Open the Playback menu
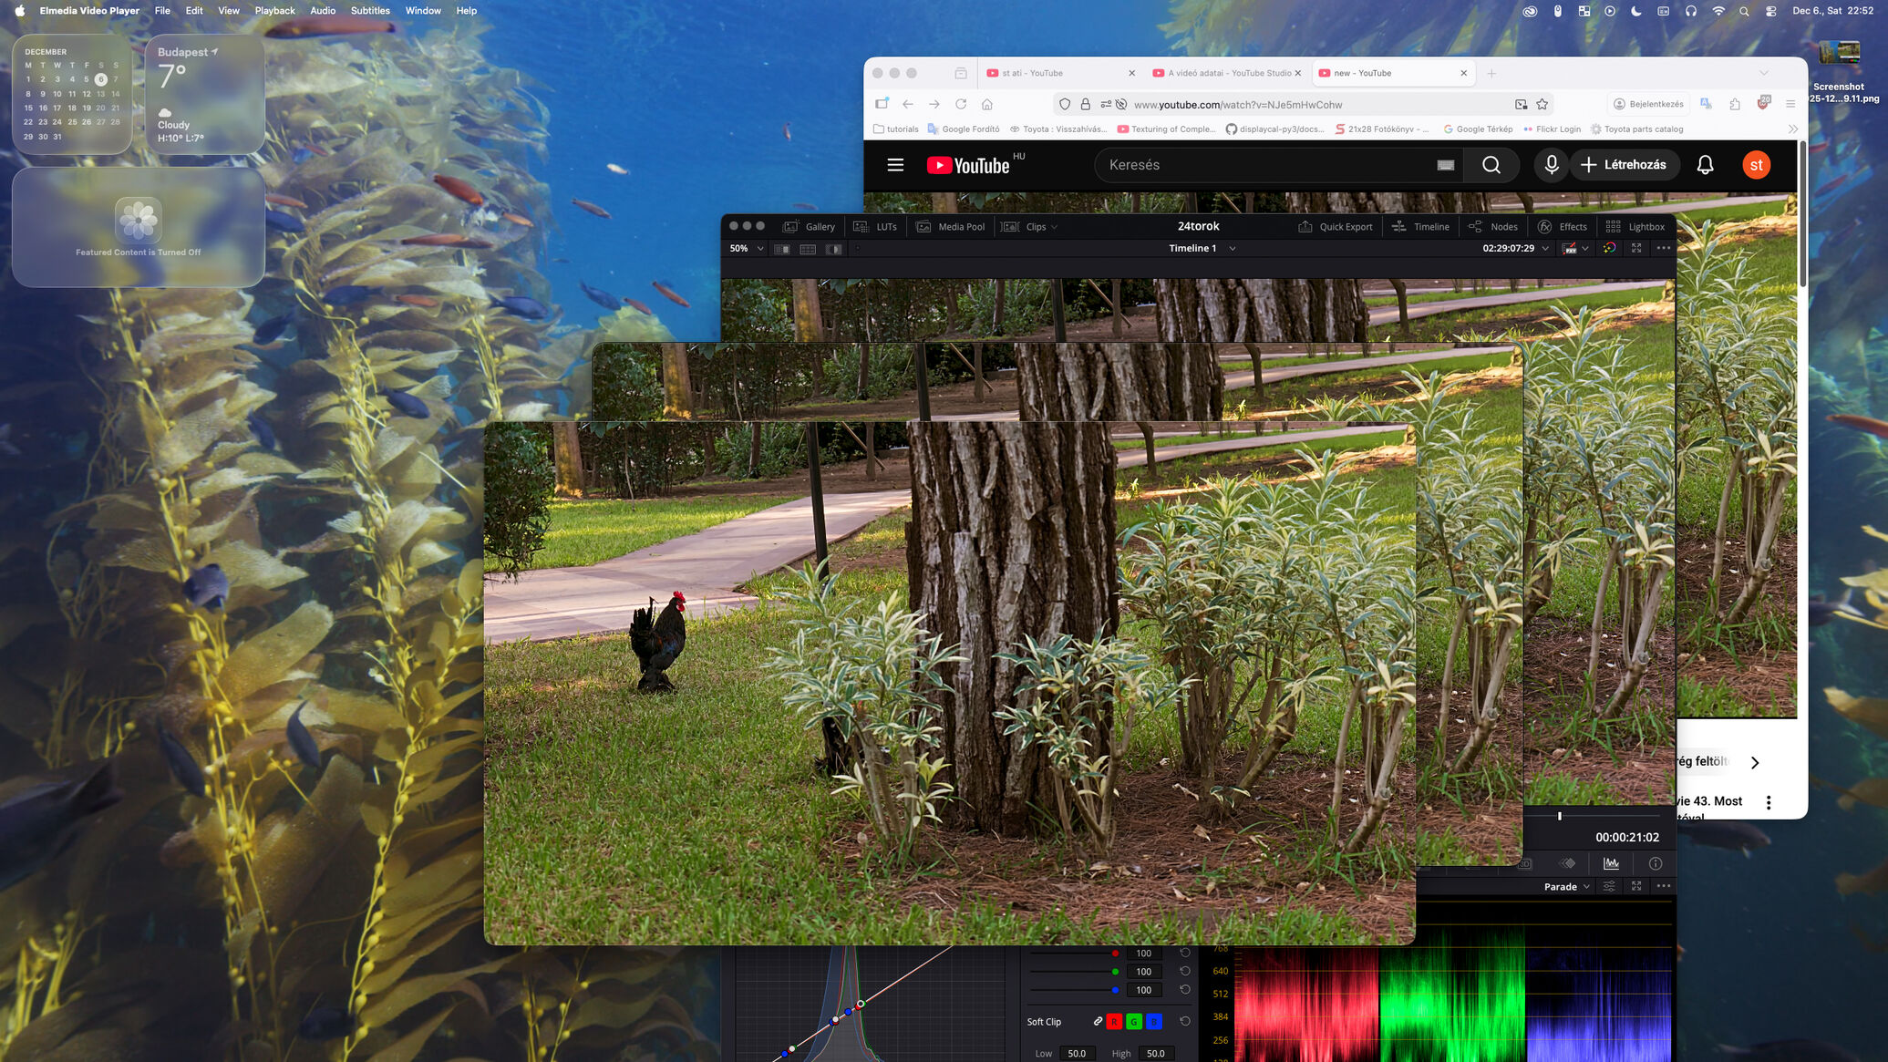The height and width of the screenshot is (1062, 1888). pyautogui.click(x=274, y=11)
